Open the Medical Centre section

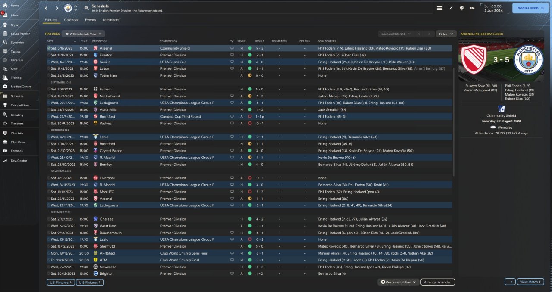(21, 87)
